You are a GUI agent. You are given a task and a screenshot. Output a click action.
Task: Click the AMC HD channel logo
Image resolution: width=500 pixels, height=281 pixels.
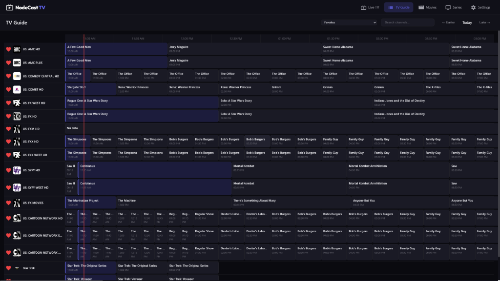(17, 49)
